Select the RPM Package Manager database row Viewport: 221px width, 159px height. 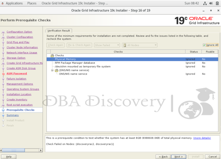[x=132, y=63]
